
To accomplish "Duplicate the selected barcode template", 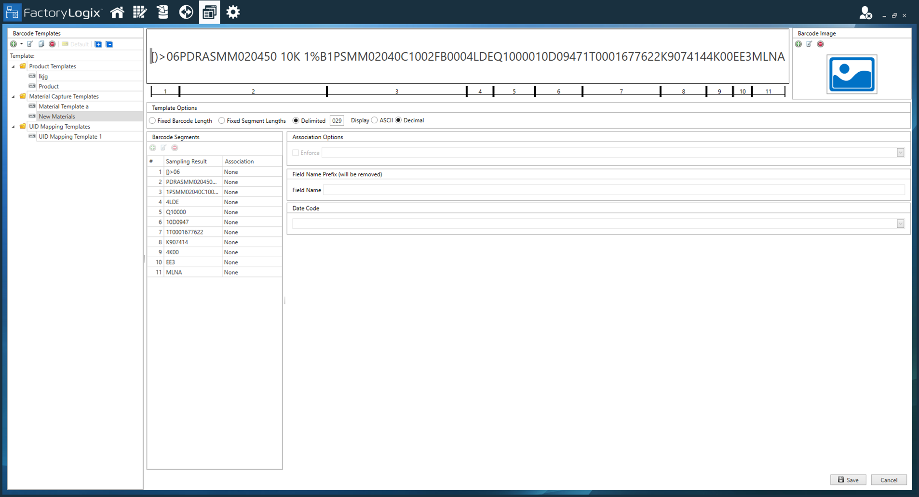I will (x=41, y=44).
